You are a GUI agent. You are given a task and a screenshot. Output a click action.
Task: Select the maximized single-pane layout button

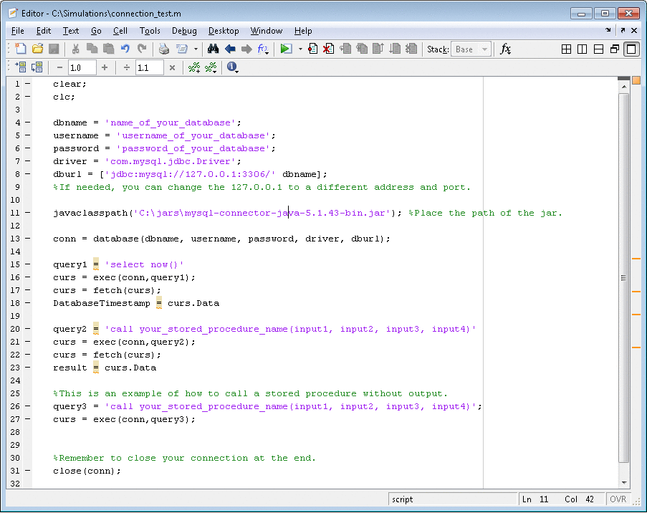(631, 49)
